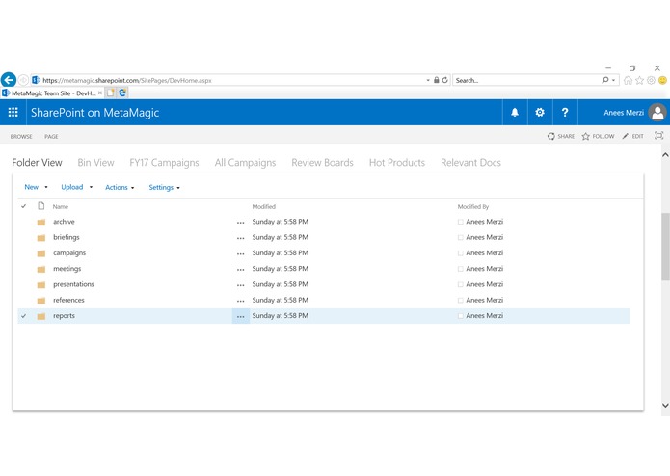
Task: Switch to the All Campaigns tab
Action: [x=245, y=163]
